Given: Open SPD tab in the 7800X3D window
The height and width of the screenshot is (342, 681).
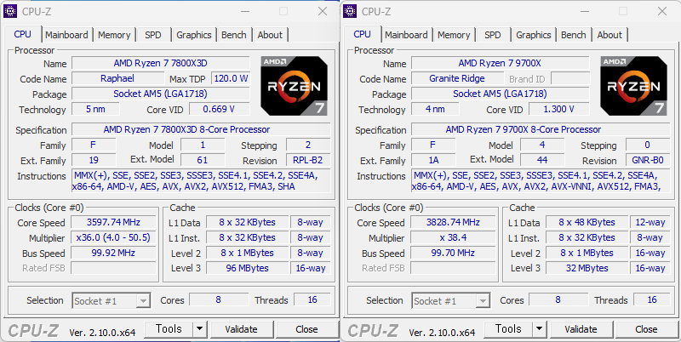Looking at the screenshot, I should 153,35.
